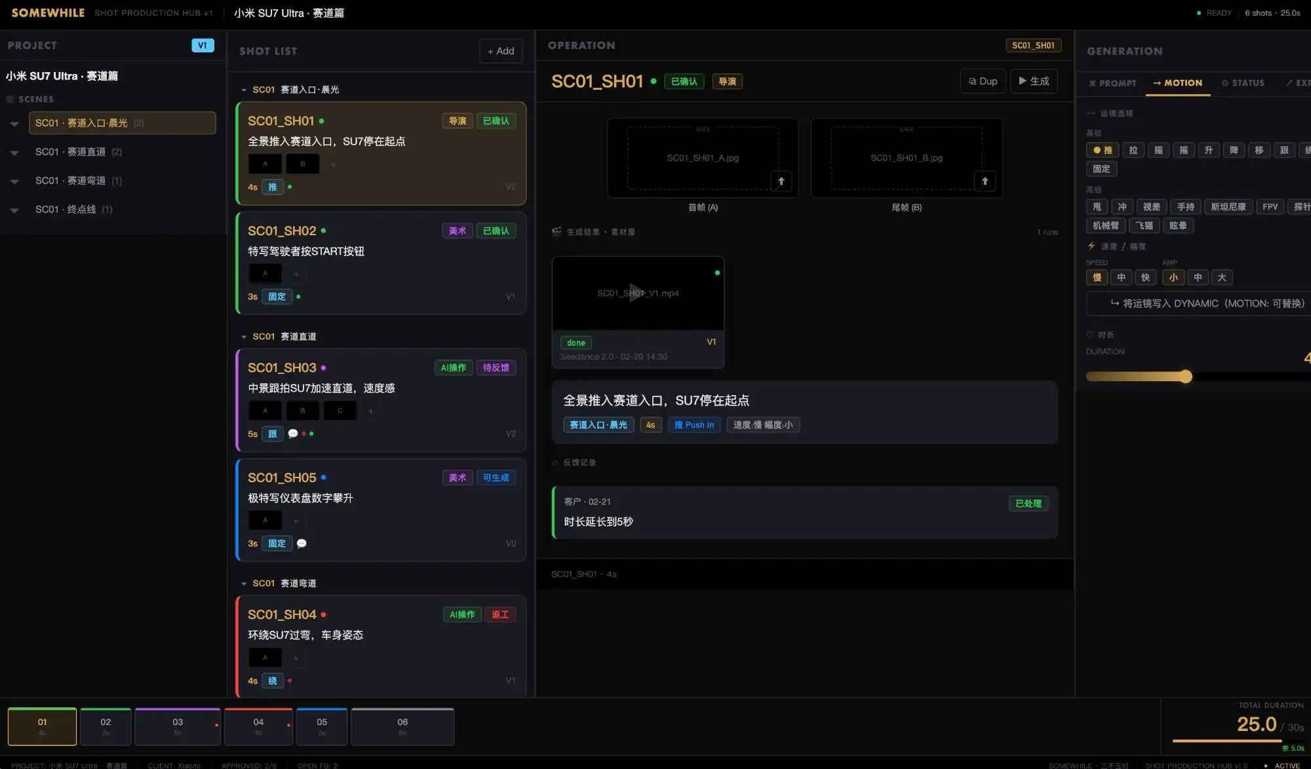Click the V1 project version badge

click(x=203, y=45)
